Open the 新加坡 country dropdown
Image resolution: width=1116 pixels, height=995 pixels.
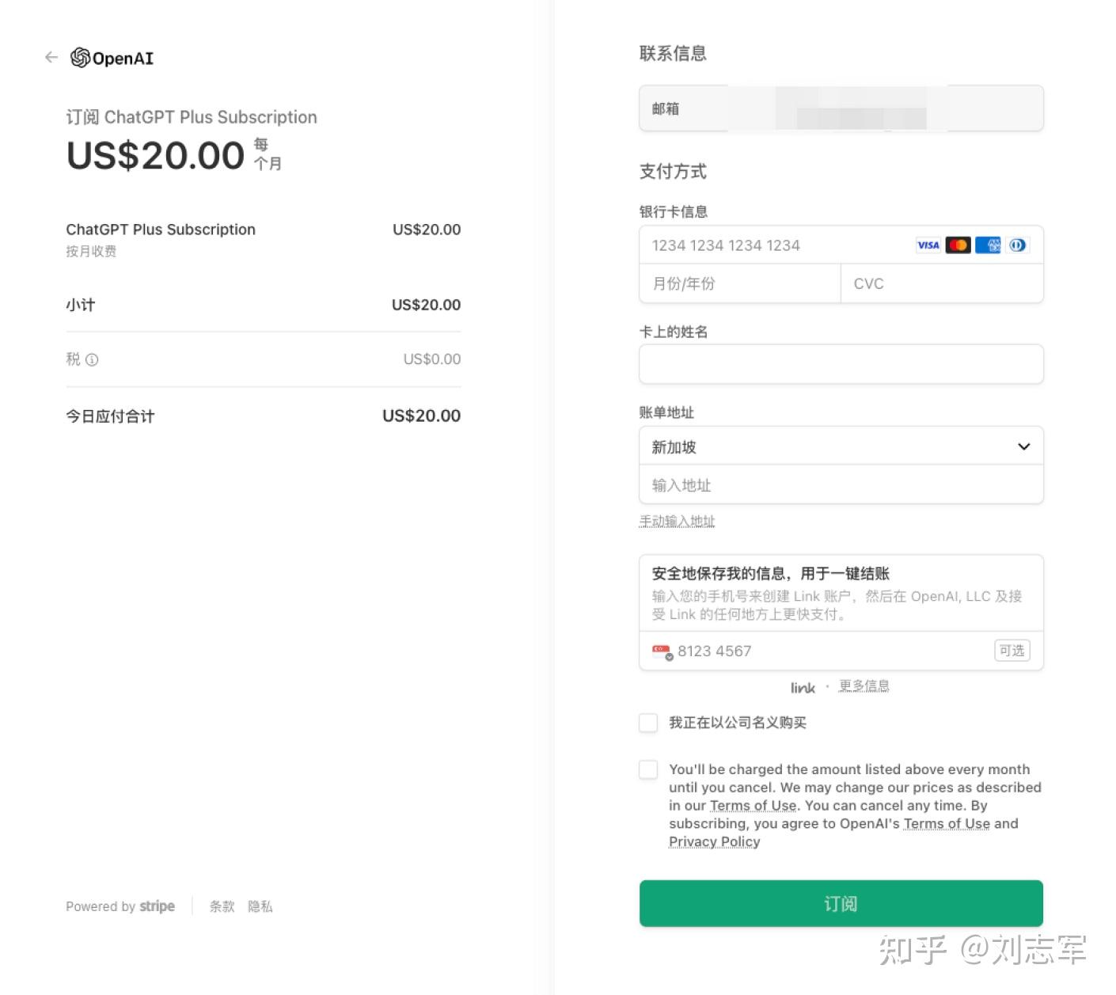(841, 446)
